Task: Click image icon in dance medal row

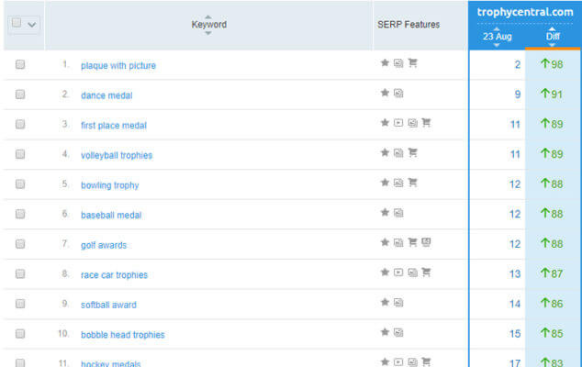Action: [398, 94]
